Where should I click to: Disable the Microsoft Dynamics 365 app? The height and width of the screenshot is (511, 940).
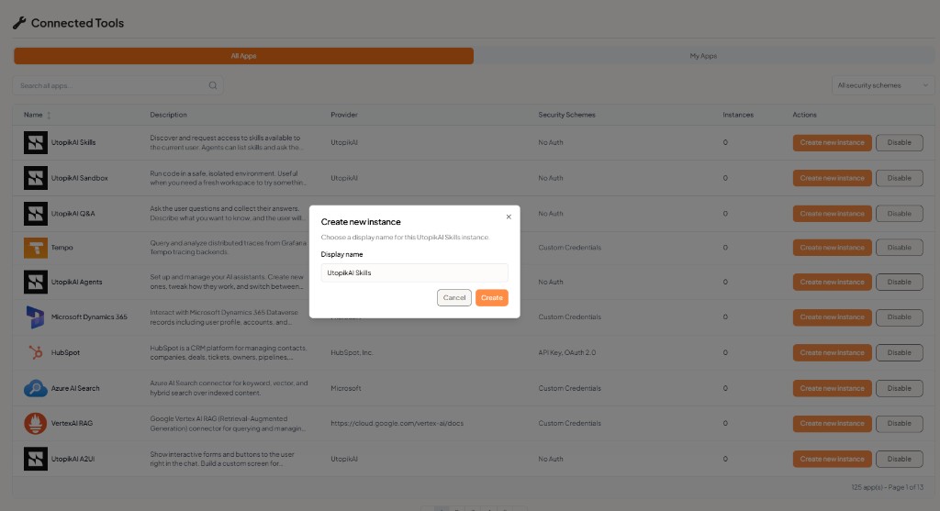(x=900, y=317)
